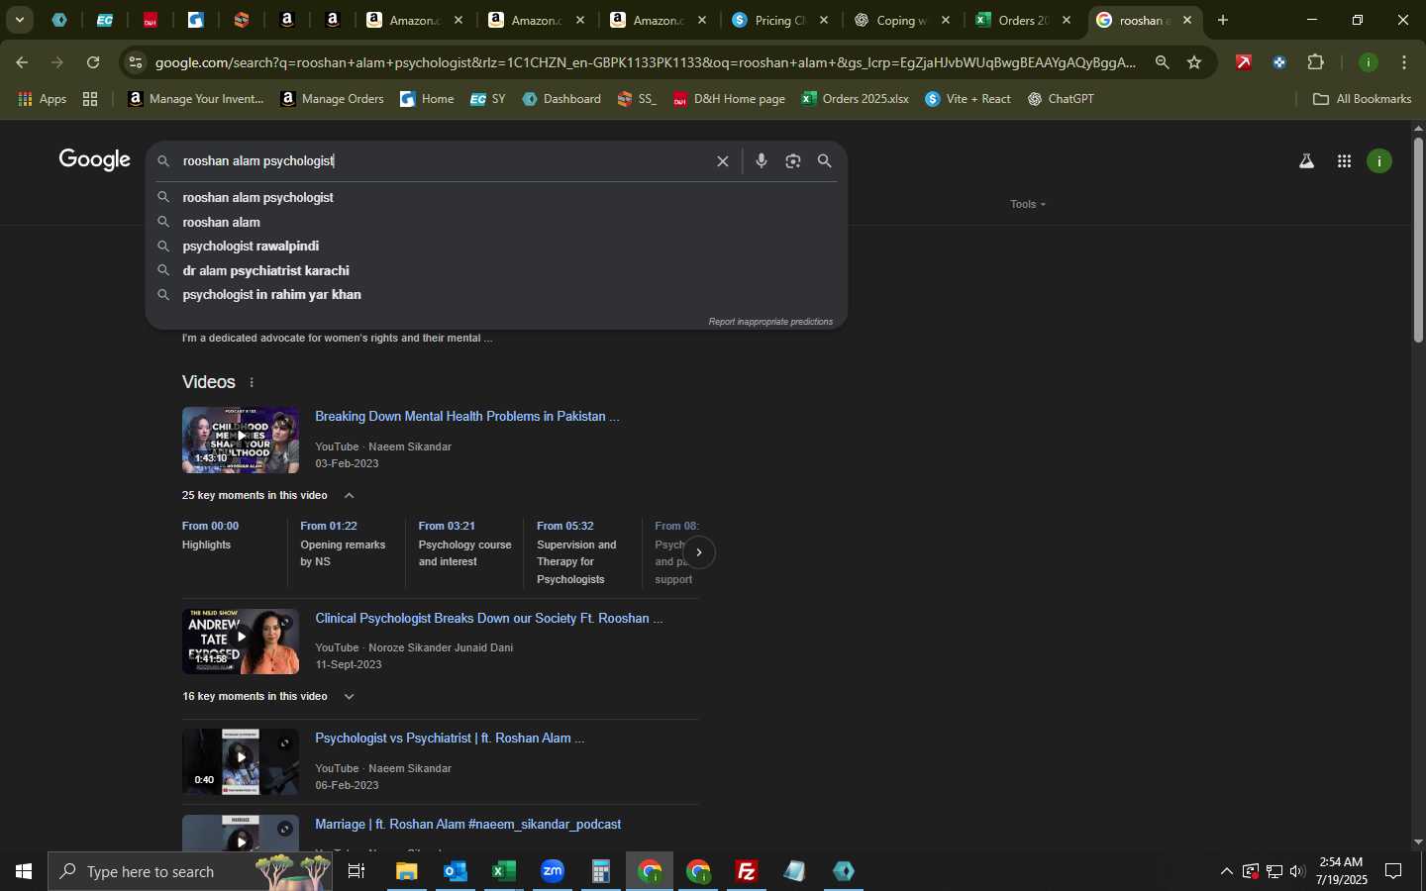Open the Apps shortcut in the bookmarks bar

tap(43, 99)
